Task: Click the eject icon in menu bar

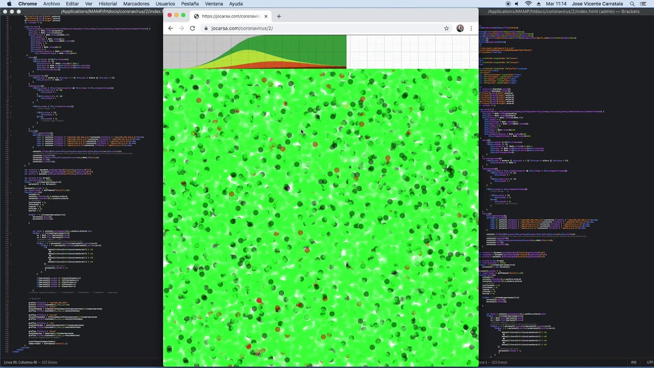Action: pos(539,4)
